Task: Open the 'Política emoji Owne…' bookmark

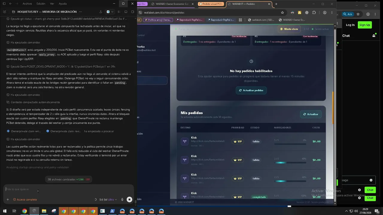Action: point(157,20)
